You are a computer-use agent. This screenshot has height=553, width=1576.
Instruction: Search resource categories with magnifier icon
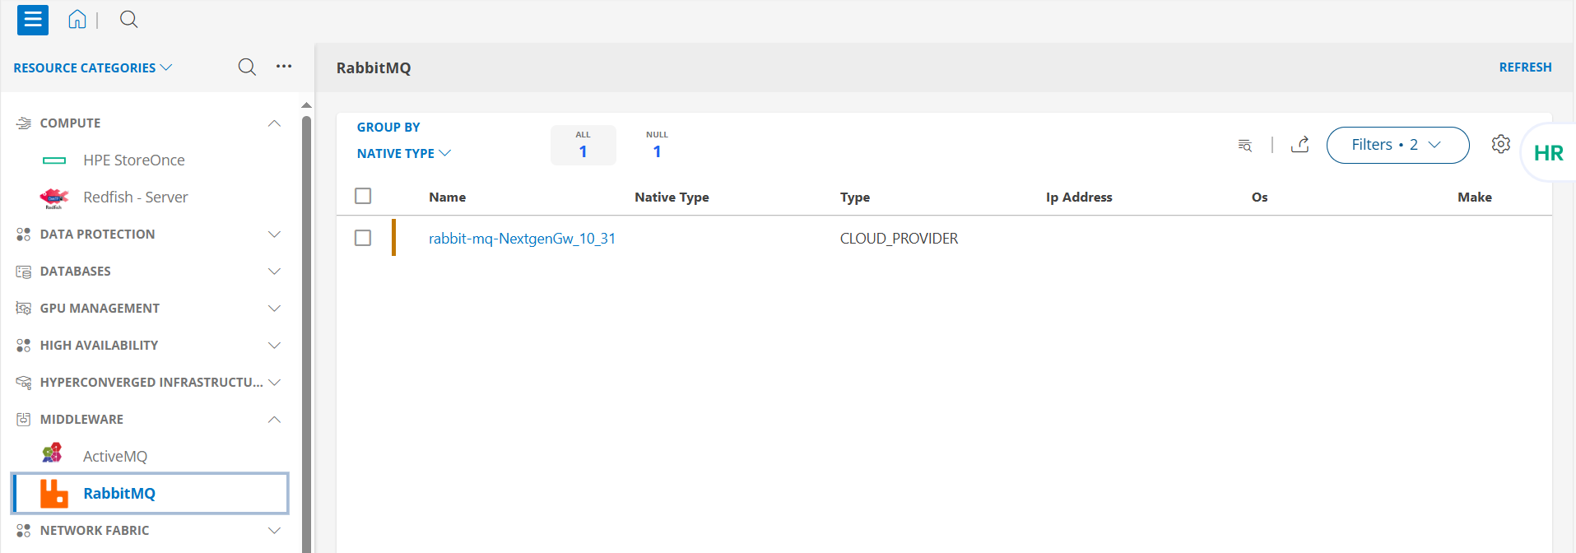point(247,67)
